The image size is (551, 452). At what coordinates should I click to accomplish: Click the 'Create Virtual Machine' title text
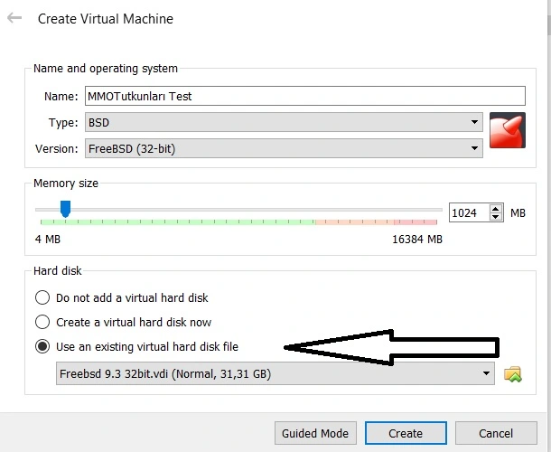tap(105, 18)
